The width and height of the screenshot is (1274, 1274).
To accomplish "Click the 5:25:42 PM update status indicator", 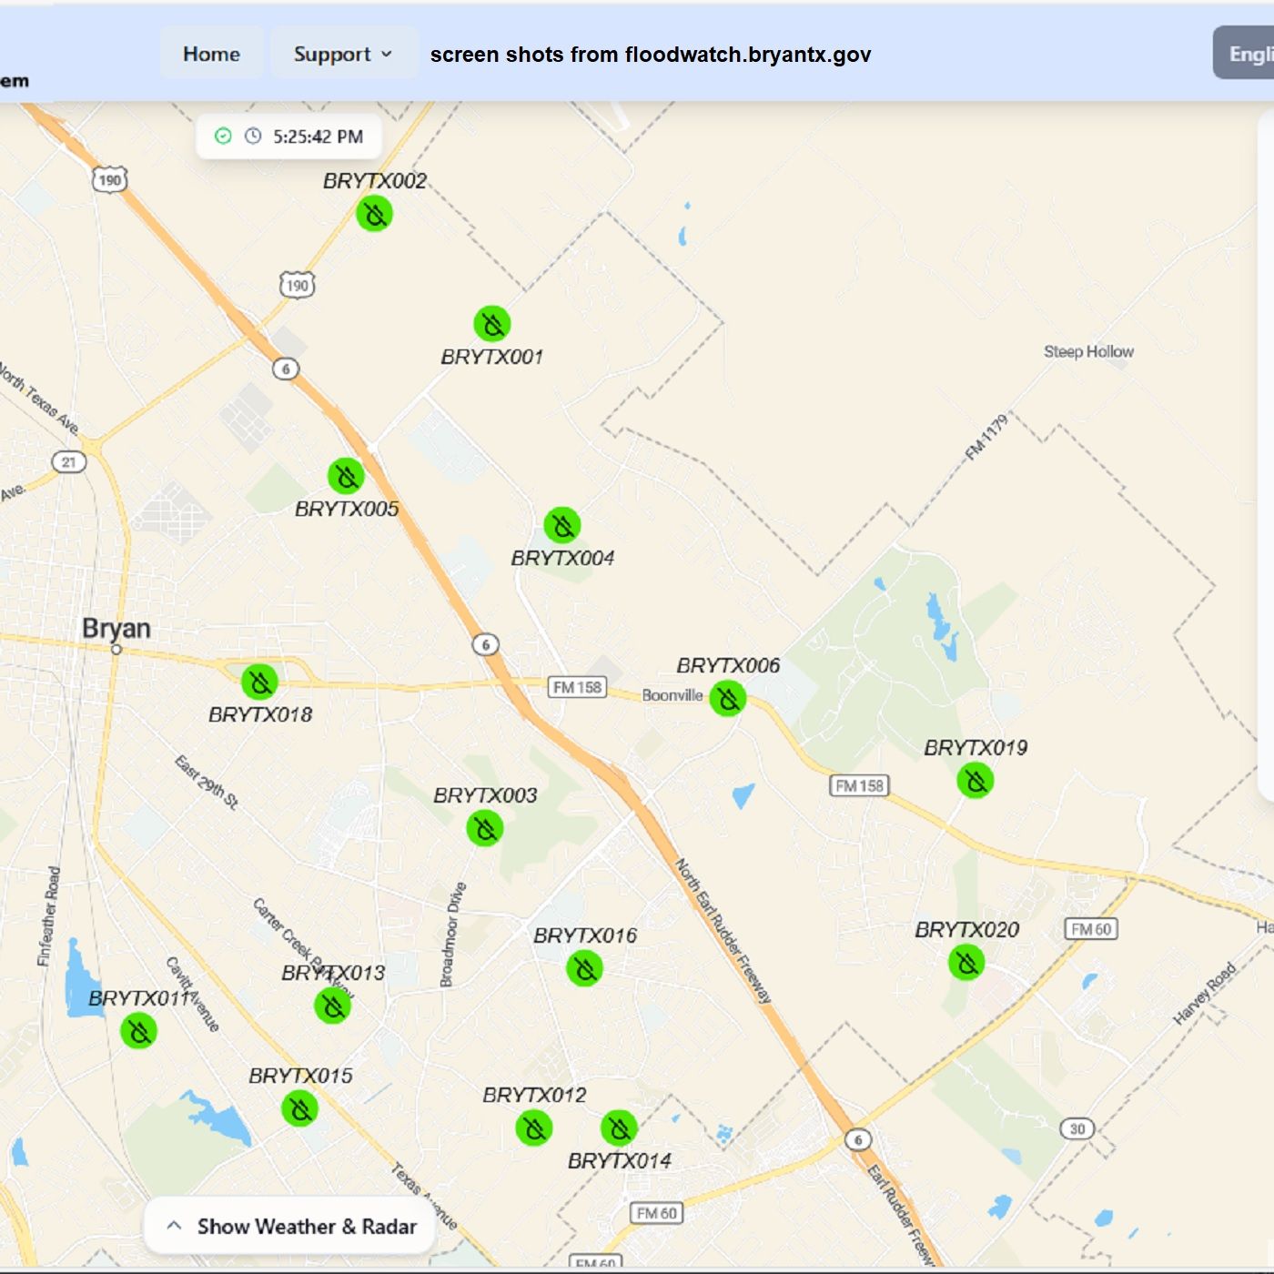I will 288,136.
